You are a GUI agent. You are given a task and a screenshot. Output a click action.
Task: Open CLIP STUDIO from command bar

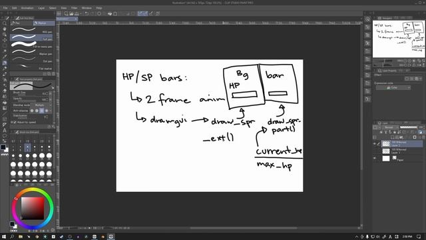point(59,13)
